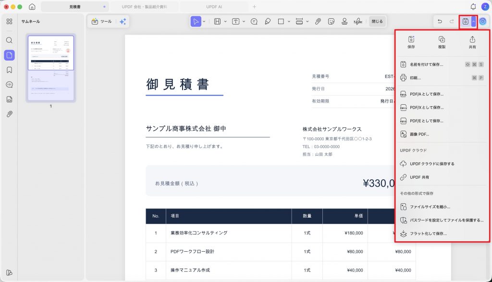The height and width of the screenshot is (282, 492).
Task: Select ファイルサイズを縮小
Action: [442, 207]
